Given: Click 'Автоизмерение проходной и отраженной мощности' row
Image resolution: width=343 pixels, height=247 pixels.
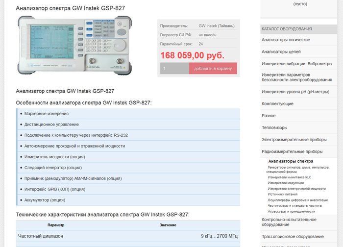Looking at the screenshot, I should click(x=128, y=146).
